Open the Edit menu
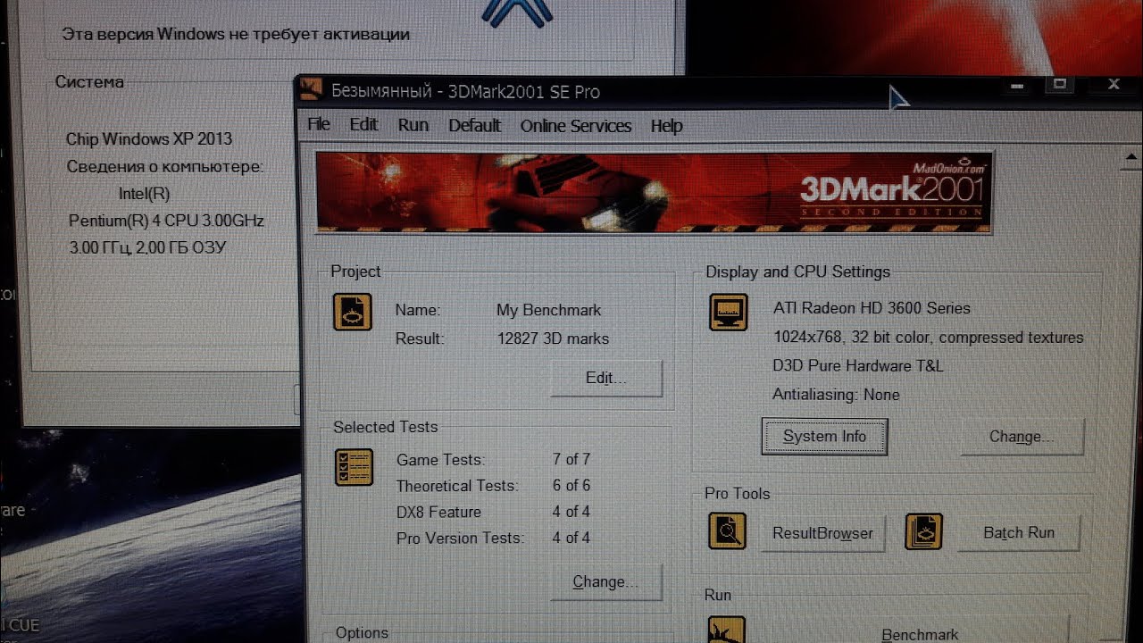 click(363, 125)
